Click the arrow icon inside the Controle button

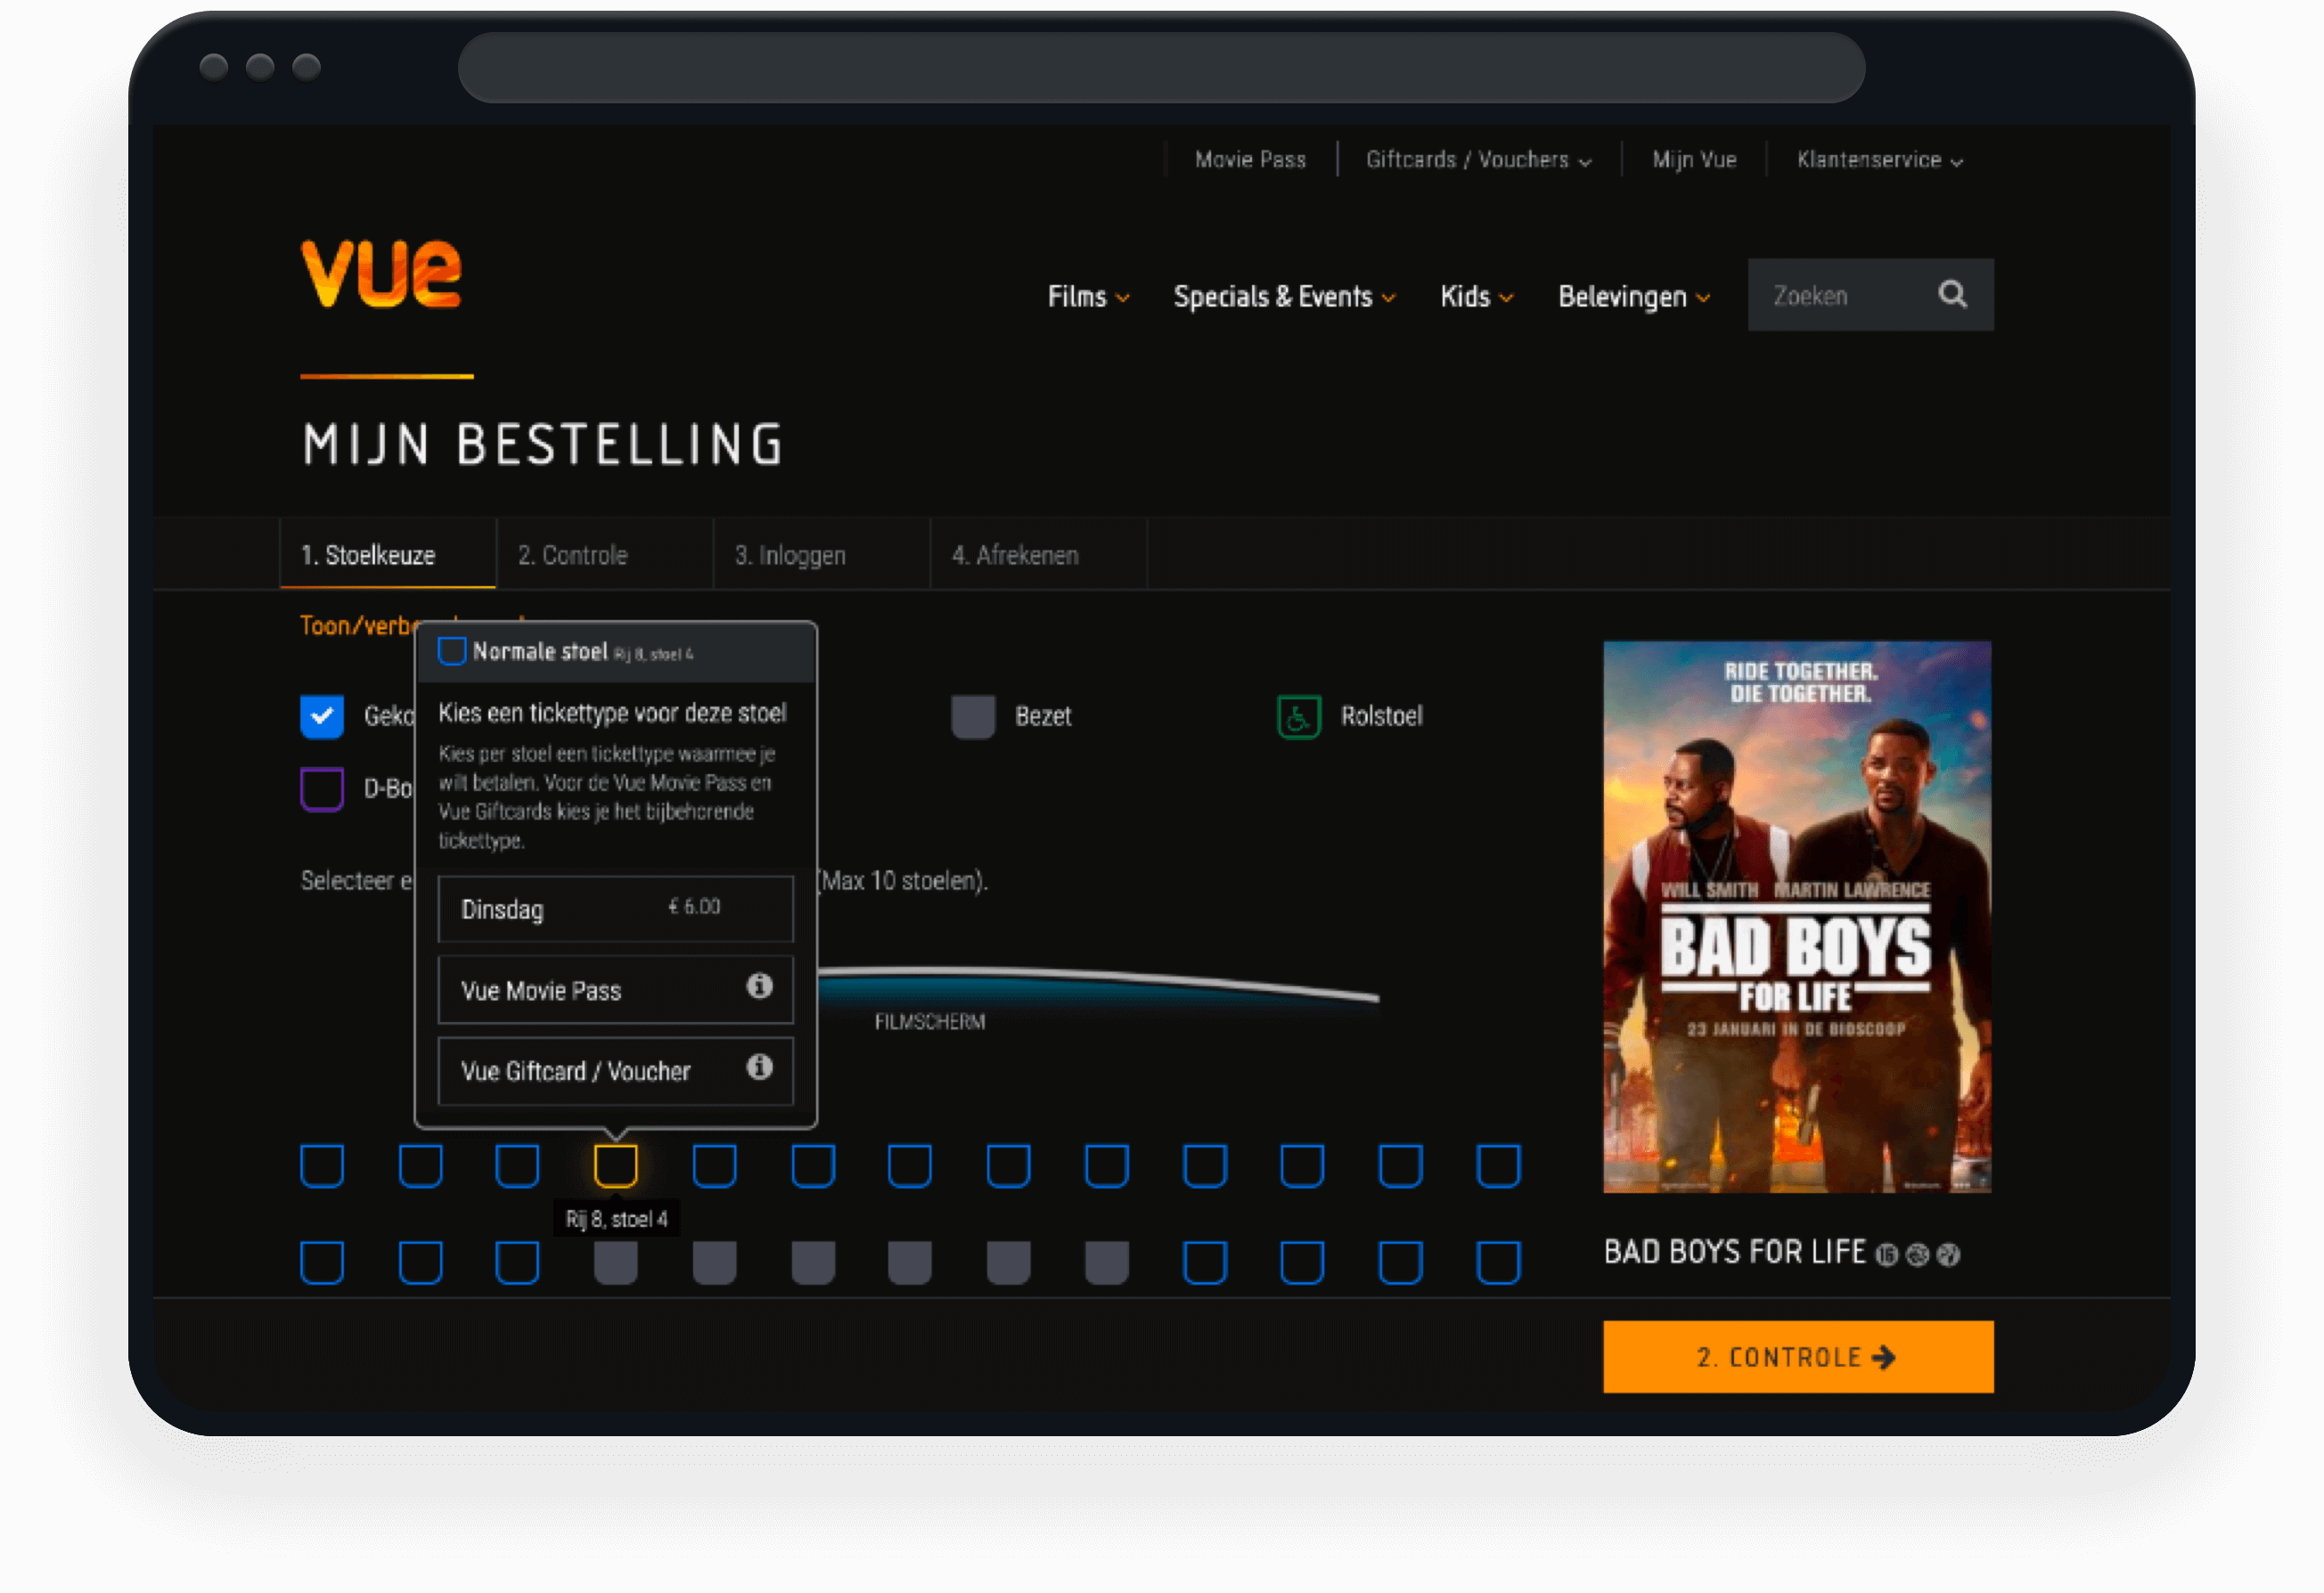point(1886,1357)
